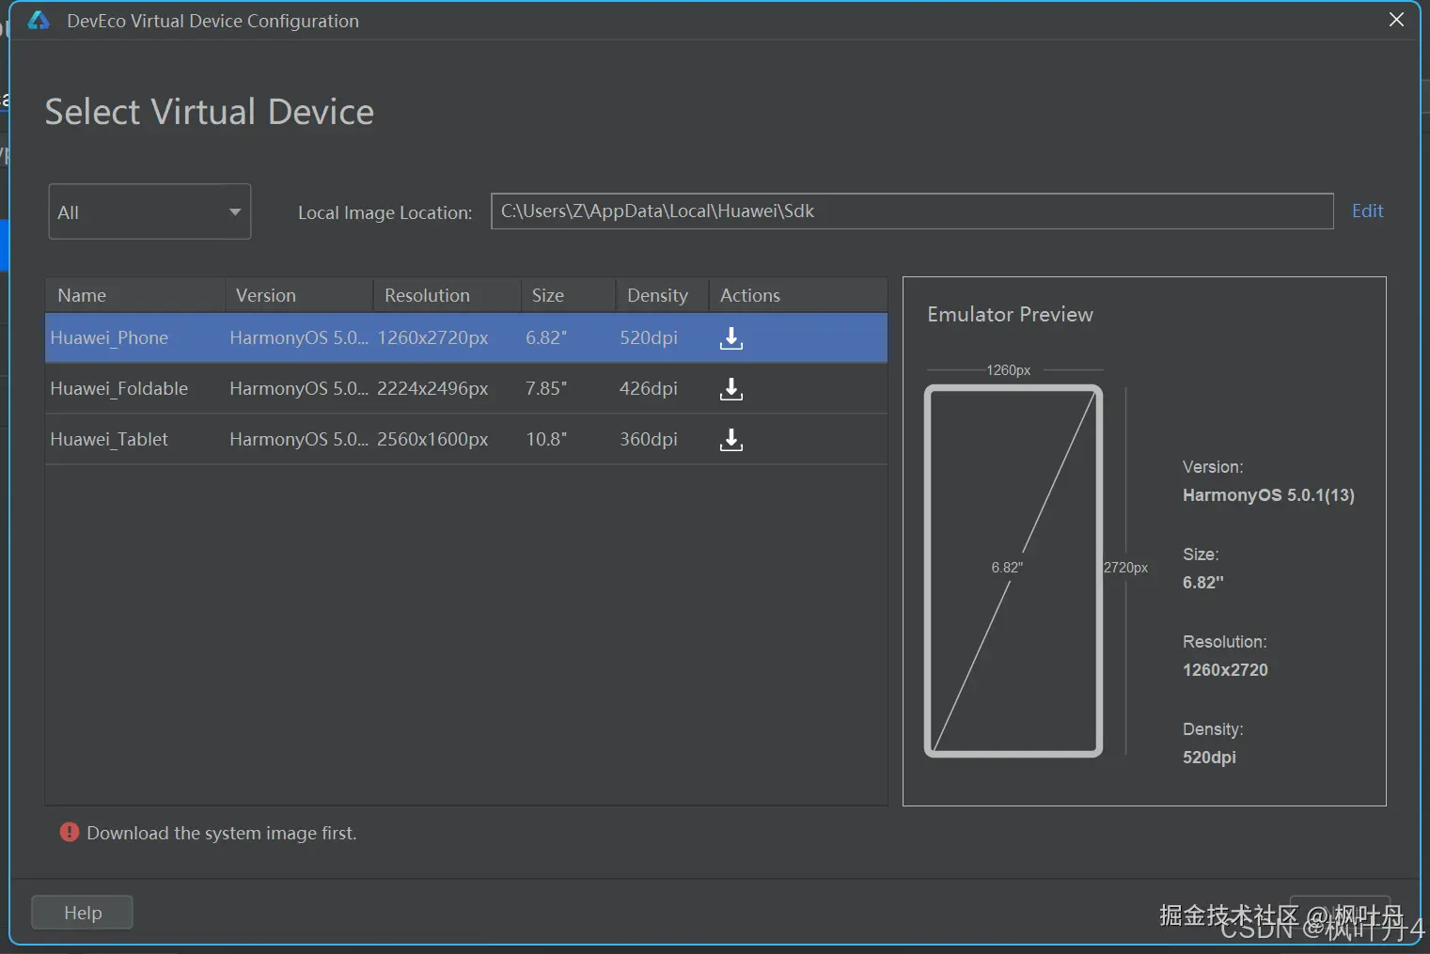Download the Huawei_Phone system image
Viewport: 1430px width, 954px height.
(731, 338)
